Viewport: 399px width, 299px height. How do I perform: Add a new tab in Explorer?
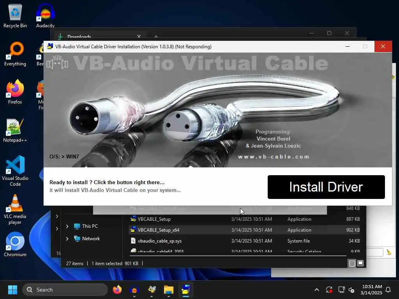coord(156,36)
